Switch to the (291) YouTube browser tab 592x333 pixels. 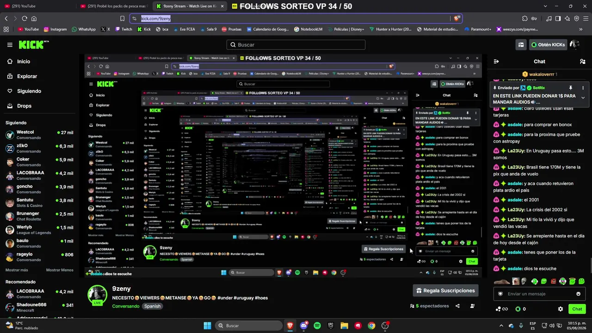click(x=37, y=6)
